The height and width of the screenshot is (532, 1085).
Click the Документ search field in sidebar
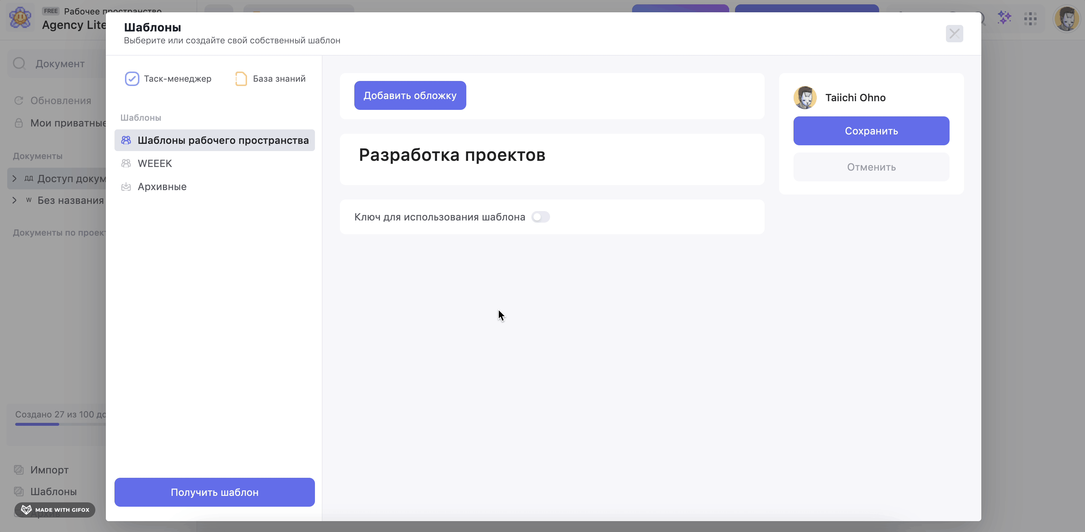57,64
